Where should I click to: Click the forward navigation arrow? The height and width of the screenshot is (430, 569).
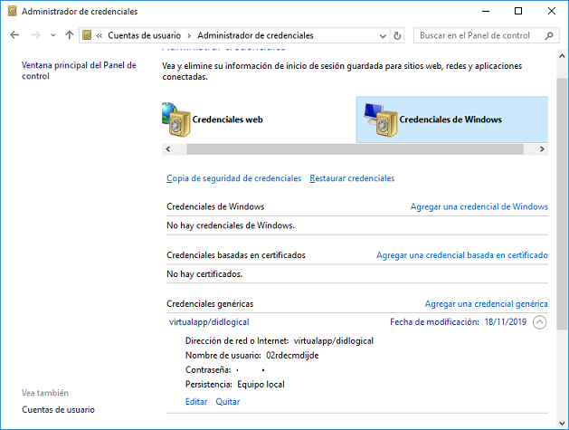click(35, 35)
